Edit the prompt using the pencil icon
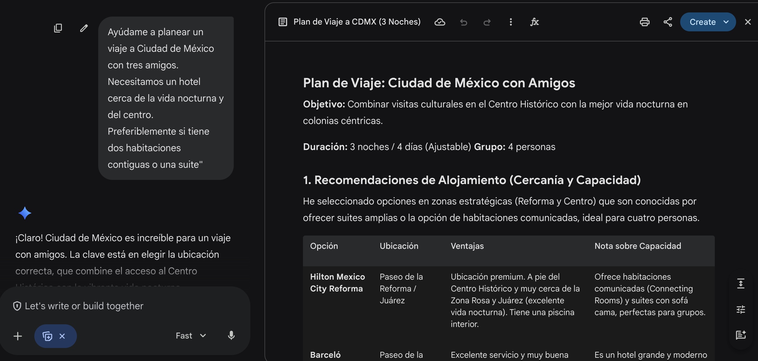 click(x=84, y=28)
